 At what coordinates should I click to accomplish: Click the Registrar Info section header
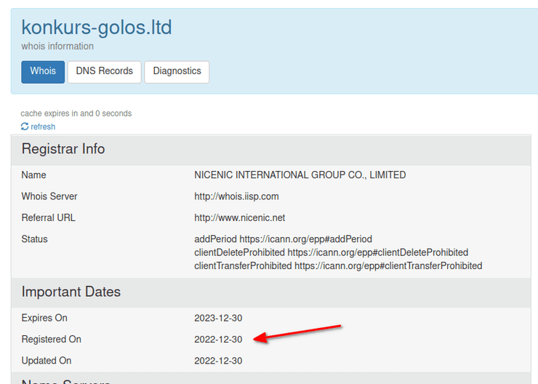63,149
